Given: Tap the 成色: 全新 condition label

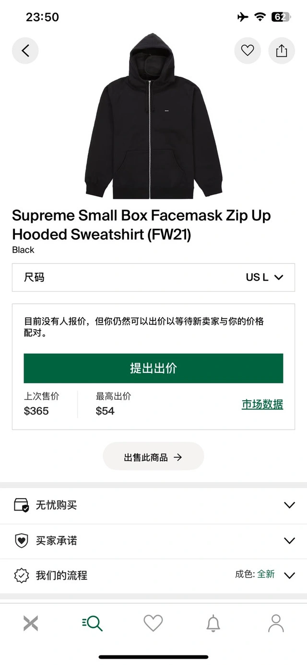Looking at the screenshot, I should (x=255, y=574).
